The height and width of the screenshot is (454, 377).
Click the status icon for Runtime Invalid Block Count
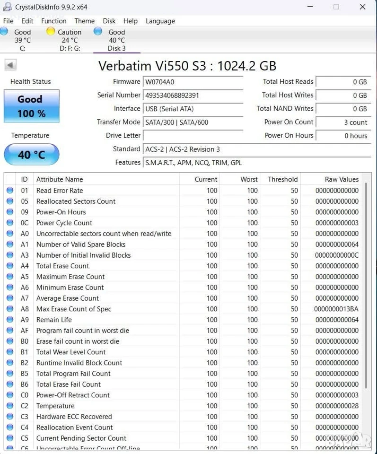[x=10, y=363]
